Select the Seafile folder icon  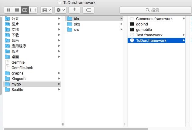(7, 89)
